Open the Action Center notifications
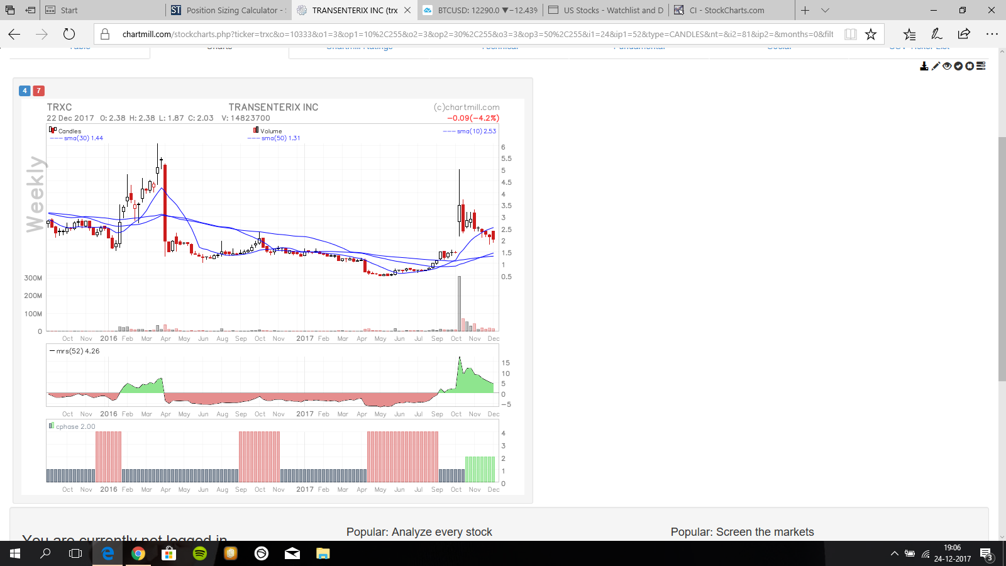 (x=986, y=553)
